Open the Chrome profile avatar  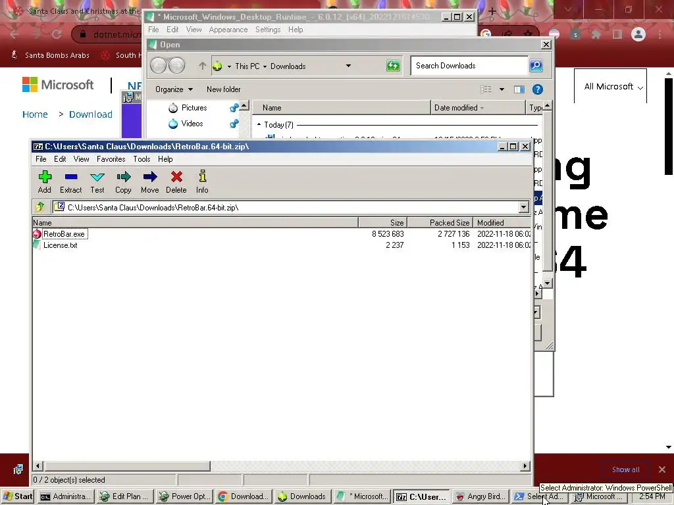638,34
